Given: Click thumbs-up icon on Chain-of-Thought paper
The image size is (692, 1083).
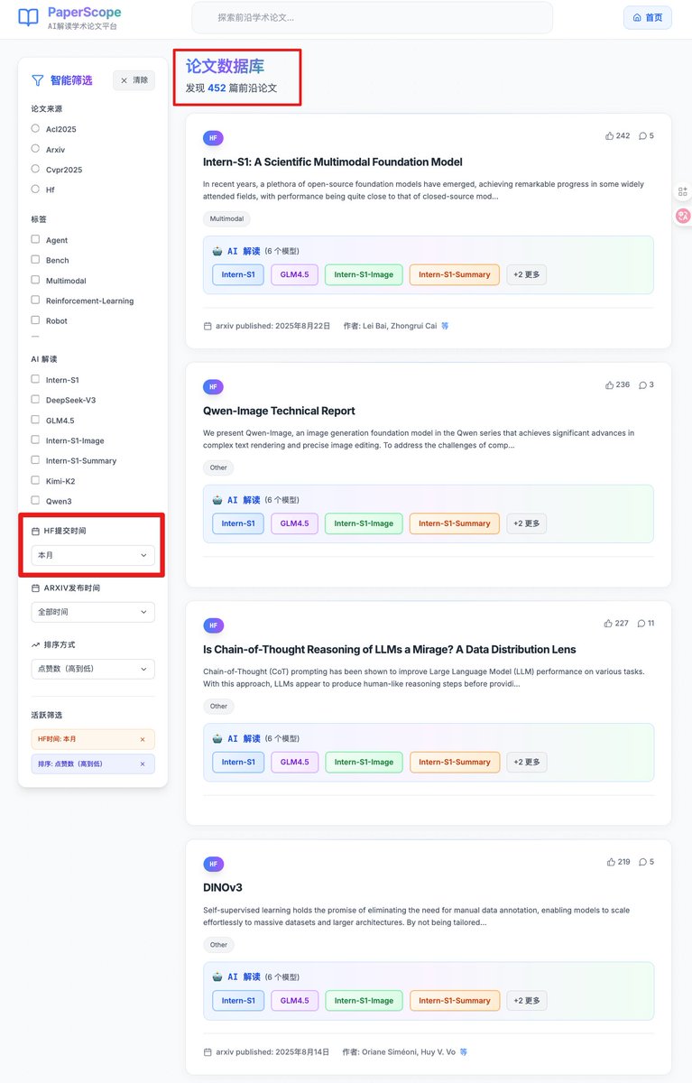Looking at the screenshot, I should (x=609, y=624).
